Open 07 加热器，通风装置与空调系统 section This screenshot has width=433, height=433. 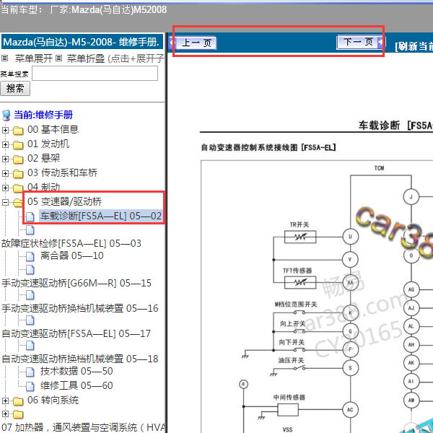coord(83,427)
